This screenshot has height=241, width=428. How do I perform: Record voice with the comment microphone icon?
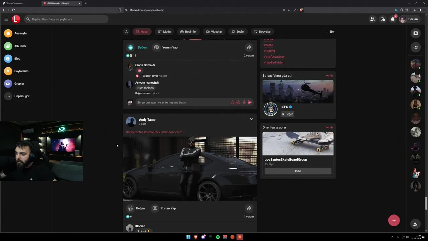click(x=244, y=102)
